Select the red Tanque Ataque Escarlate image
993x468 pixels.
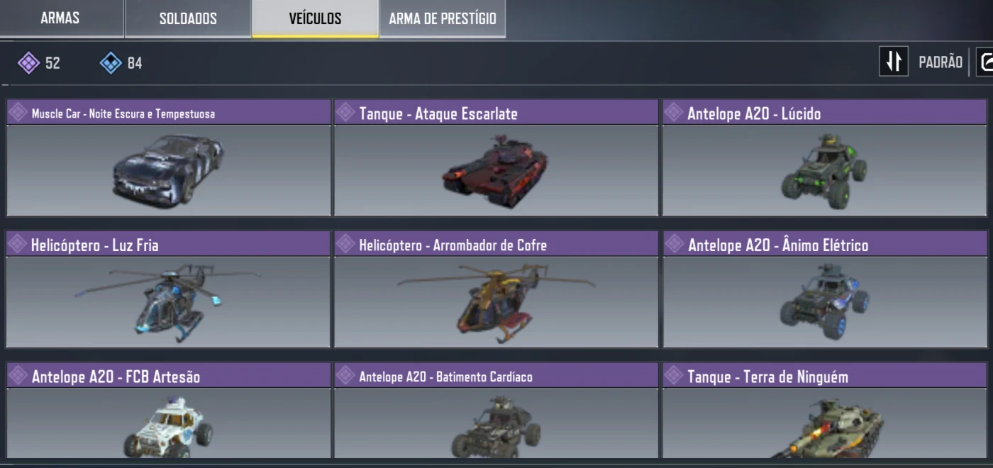pyautogui.click(x=496, y=169)
